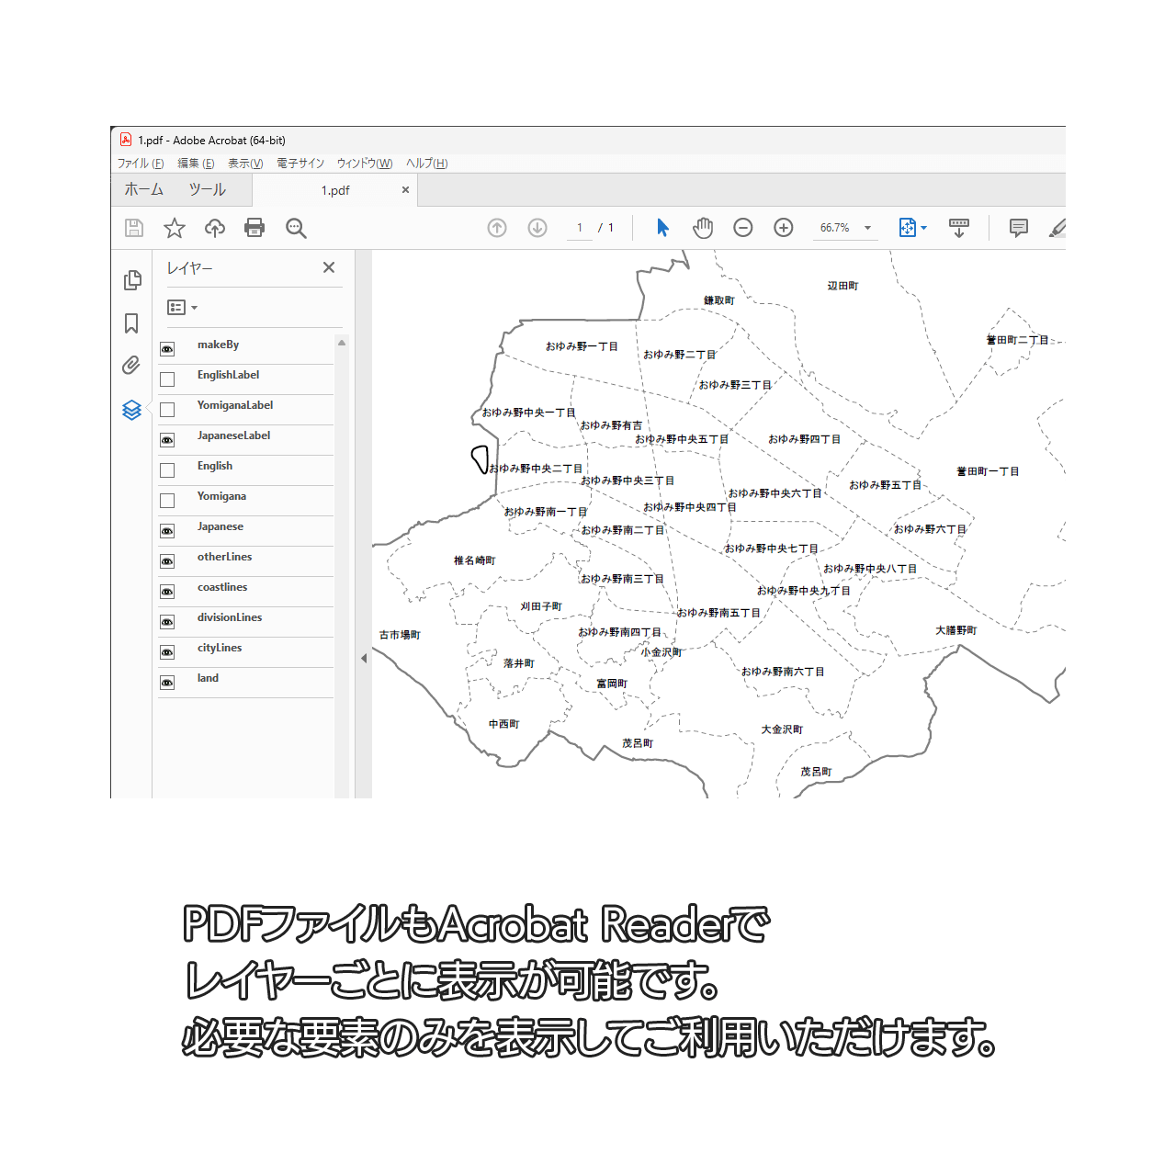Screen dimensions: 1176x1176
Task: Show the Yomigana layer
Action: (x=167, y=501)
